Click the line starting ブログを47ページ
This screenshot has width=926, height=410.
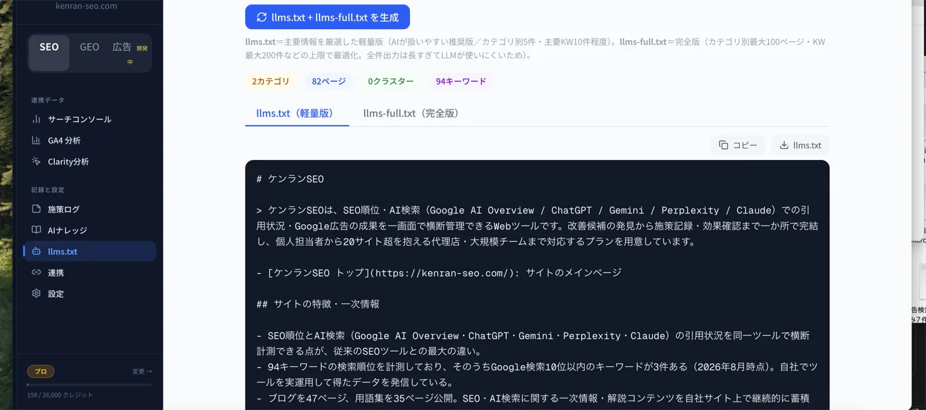point(532,398)
